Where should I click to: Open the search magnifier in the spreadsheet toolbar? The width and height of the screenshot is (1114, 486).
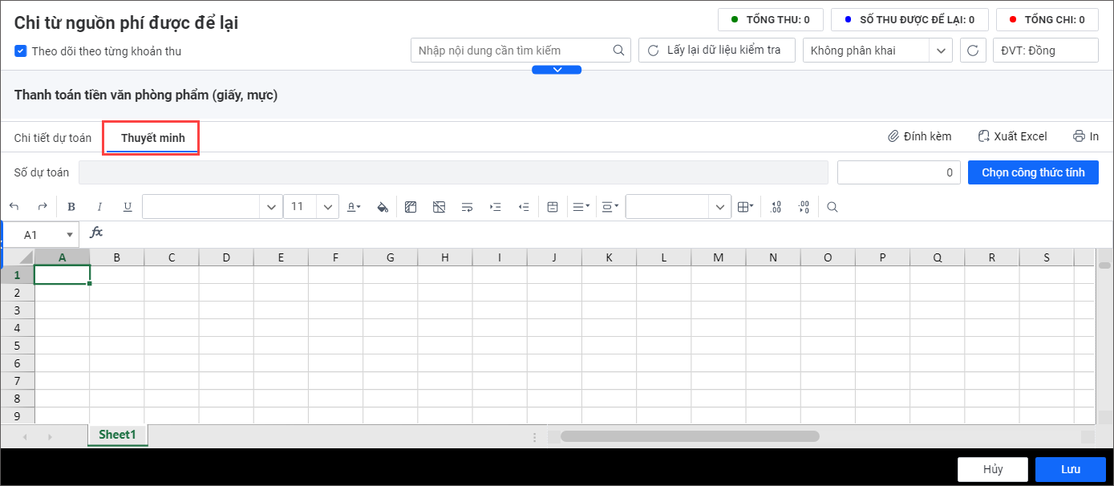[x=832, y=207]
